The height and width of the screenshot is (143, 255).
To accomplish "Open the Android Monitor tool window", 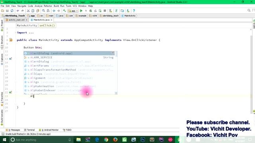I will (49, 130).
